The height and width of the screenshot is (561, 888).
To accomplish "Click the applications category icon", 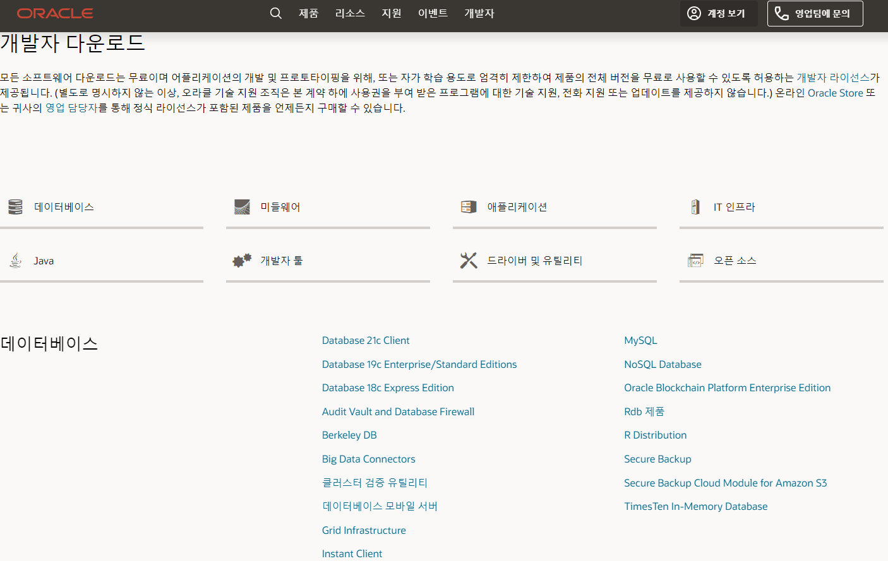I will point(469,207).
